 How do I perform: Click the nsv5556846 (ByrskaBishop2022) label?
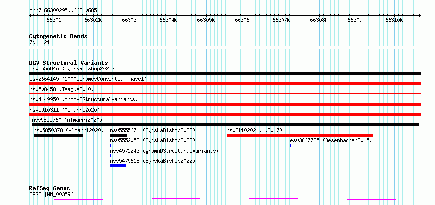pos(72,68)
